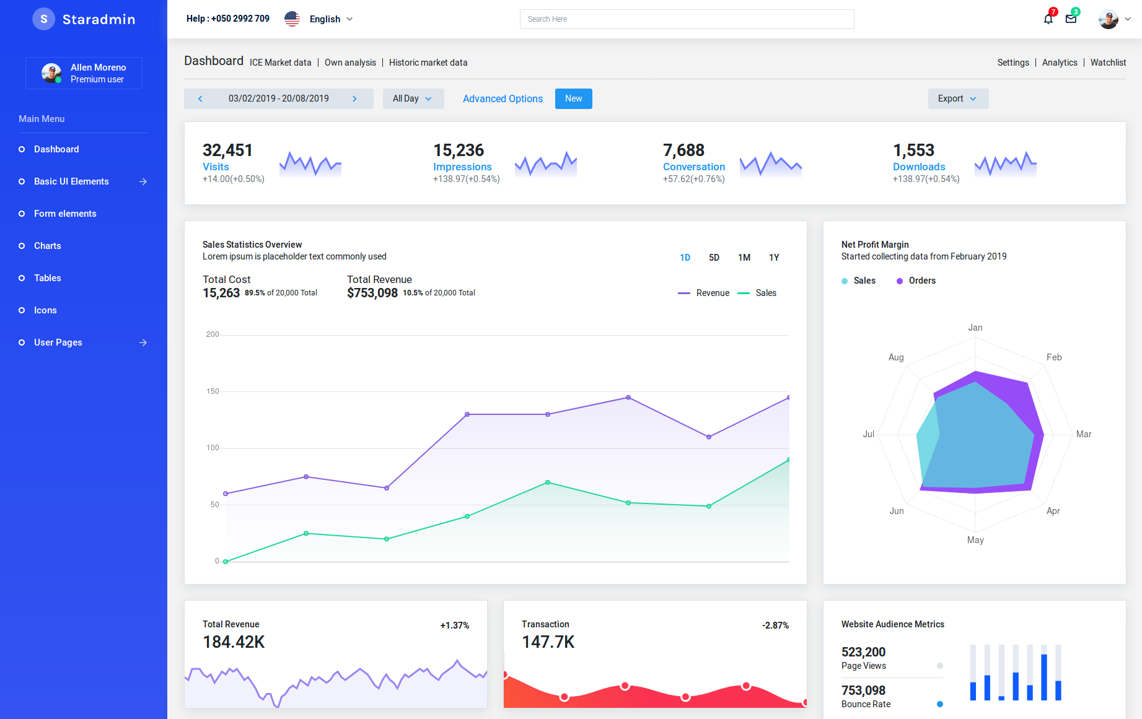
Task: Switch to the Own analysis tab
Action: [350, 63]
